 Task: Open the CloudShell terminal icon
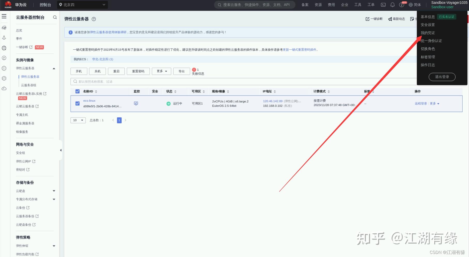[x=383, y=5]
